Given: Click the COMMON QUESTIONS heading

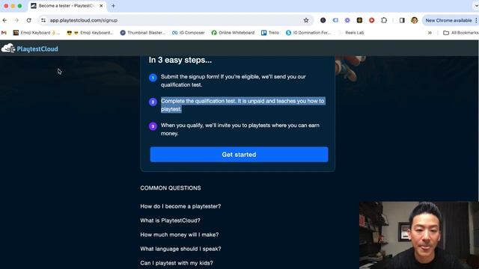Looking at the screenshot, I should [171, 188].
